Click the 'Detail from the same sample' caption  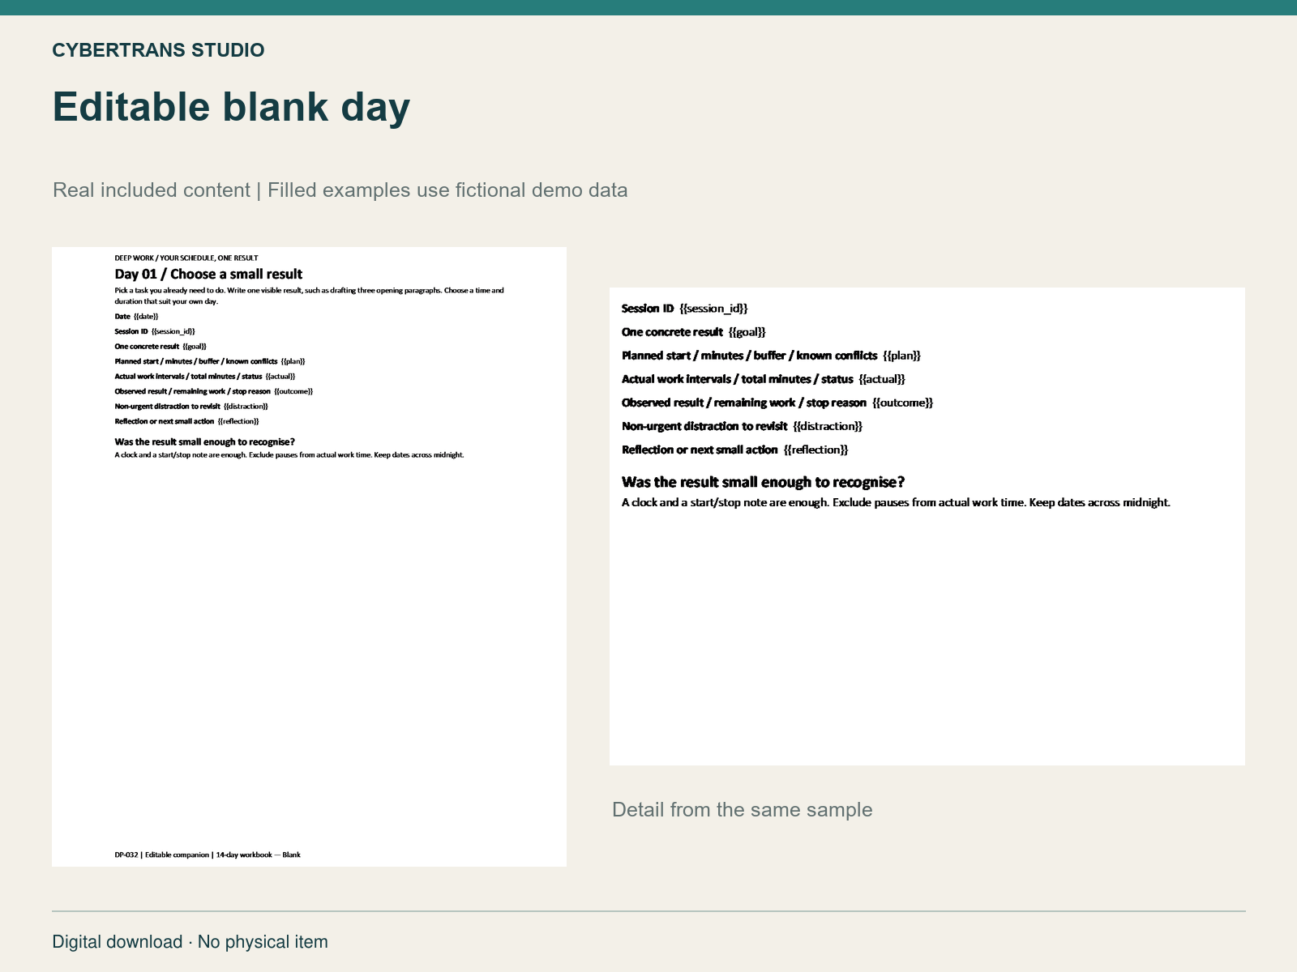tap(742, 810)
